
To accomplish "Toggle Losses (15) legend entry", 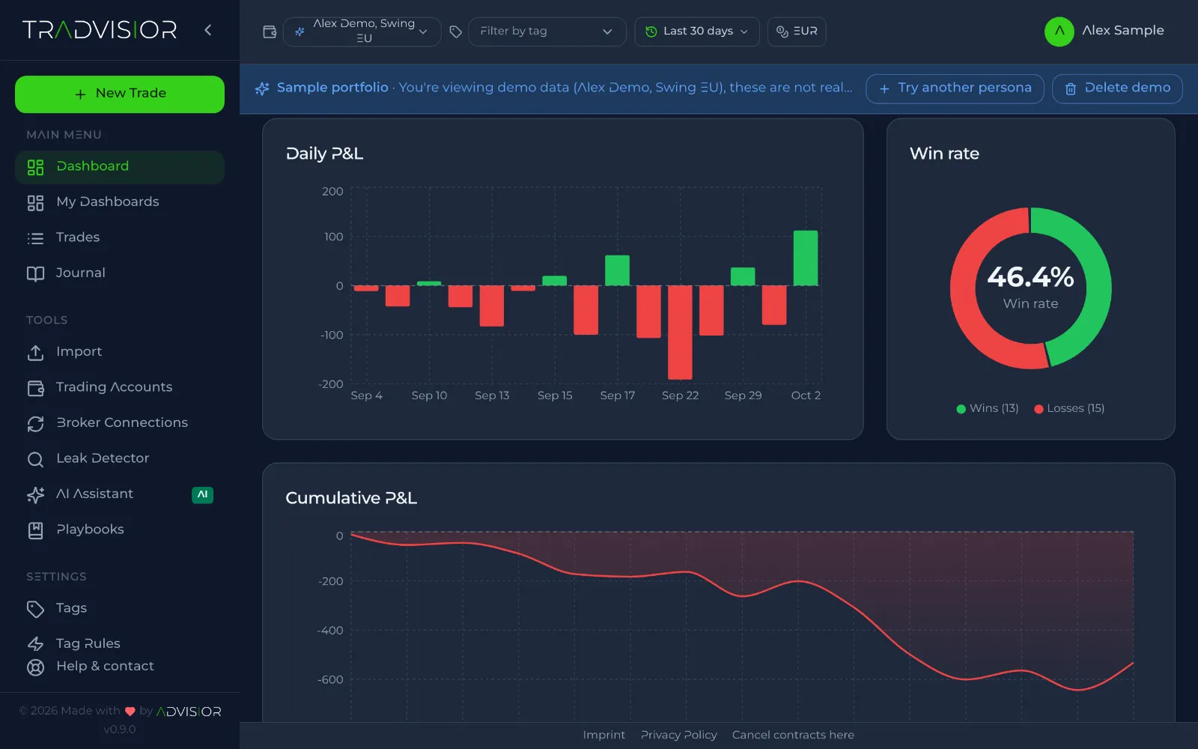I will tap(1069, 408).
